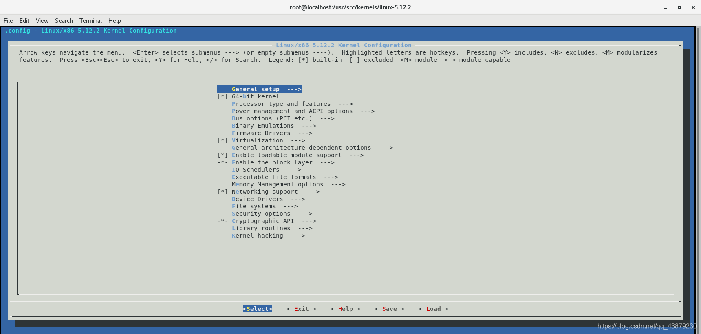Click the < Save > button
The height and width of the screenshot is (334, 701).
click(x=390, y=309)
